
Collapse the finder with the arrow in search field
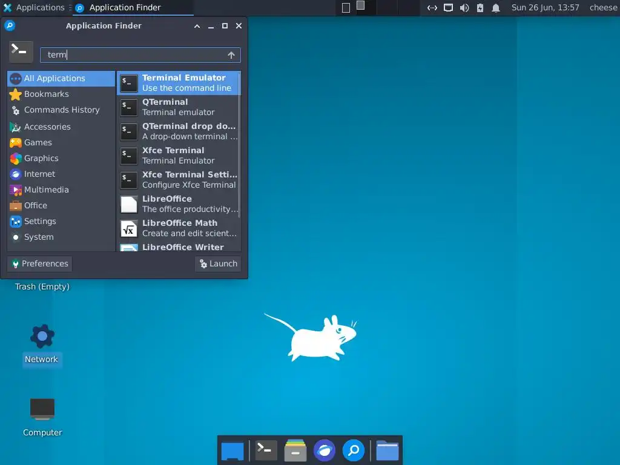click(x=231, y=55)
